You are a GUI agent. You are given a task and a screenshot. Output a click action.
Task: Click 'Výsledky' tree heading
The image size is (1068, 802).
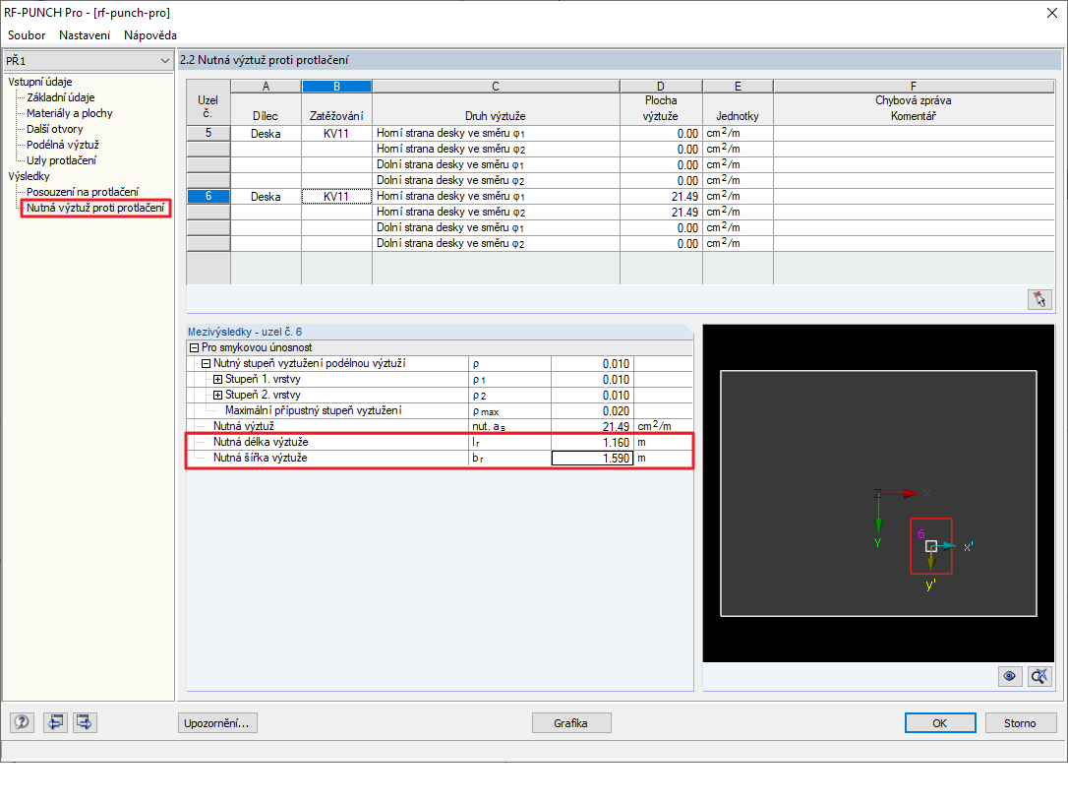tap(29, 176)
